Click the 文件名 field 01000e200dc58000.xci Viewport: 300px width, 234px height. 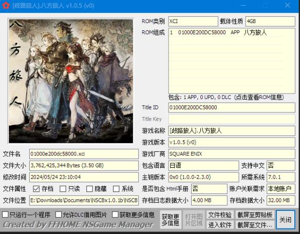click(84, 154)
